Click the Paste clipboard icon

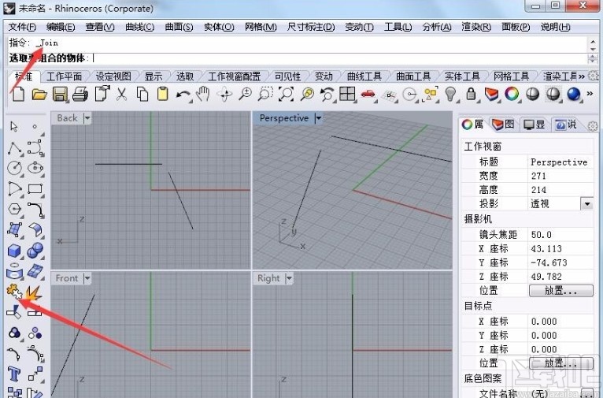[163, 94]
